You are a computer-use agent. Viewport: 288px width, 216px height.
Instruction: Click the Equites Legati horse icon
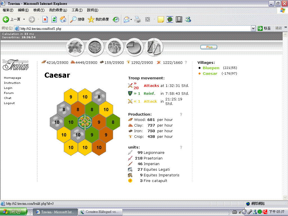coord(130,169)
